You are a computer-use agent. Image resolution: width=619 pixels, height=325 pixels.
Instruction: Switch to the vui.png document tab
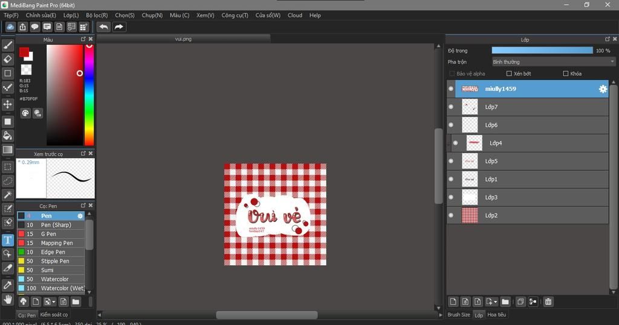[184, 39]
